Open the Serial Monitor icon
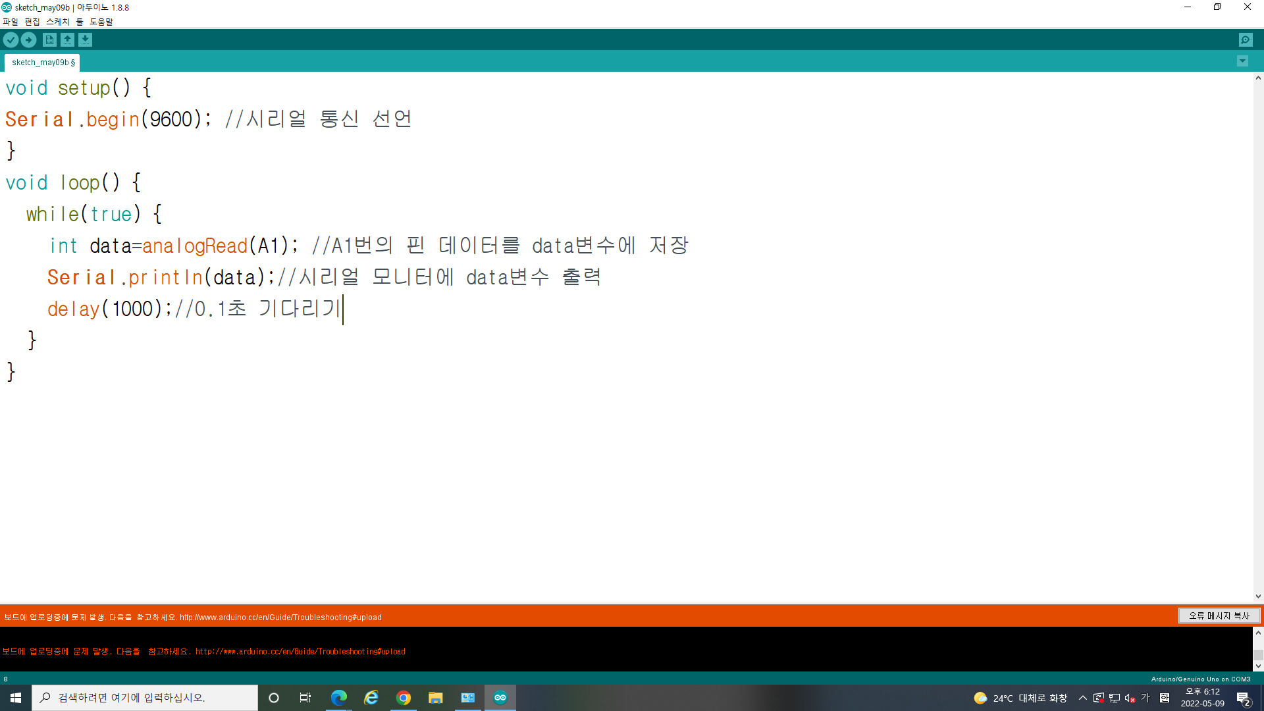 pyautogui.click(x=1246, y=40)
